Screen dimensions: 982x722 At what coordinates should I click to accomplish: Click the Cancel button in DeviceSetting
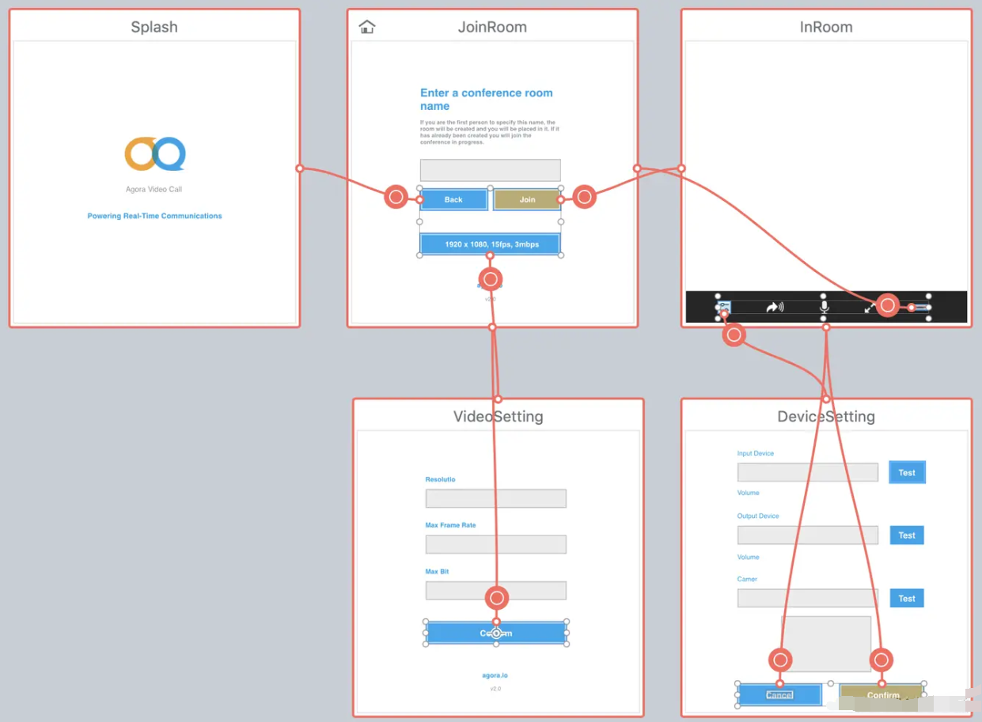(x=779, y=695)
